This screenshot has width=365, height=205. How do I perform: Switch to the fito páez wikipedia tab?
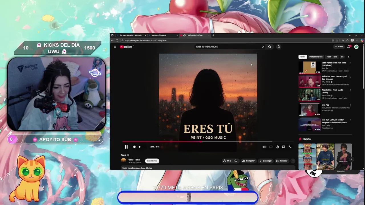point(131,35)
